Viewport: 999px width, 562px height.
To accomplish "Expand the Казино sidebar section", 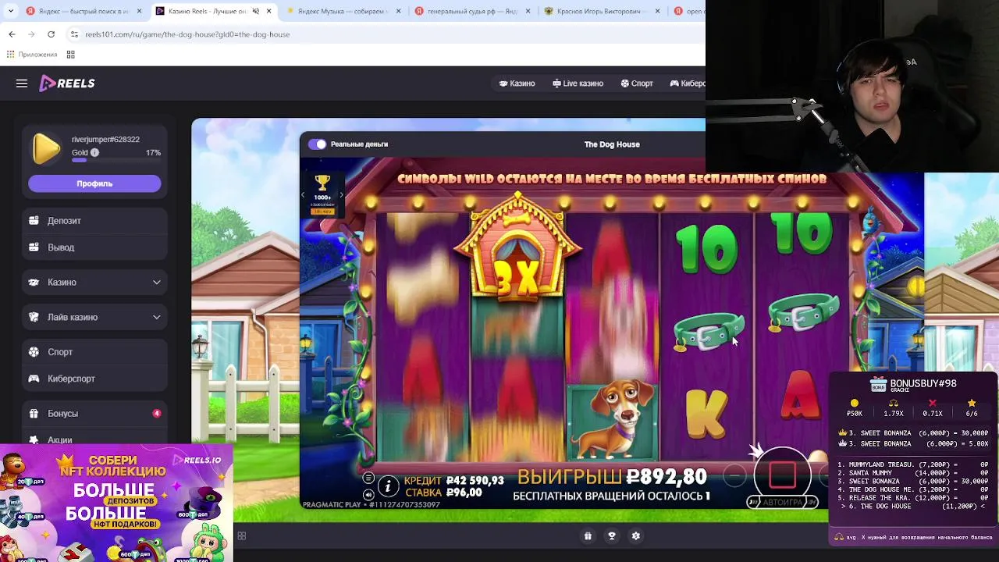I will point(94,282).
